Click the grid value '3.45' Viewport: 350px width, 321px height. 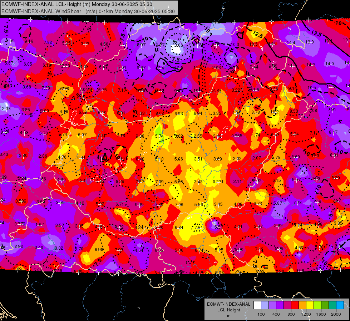218,204
